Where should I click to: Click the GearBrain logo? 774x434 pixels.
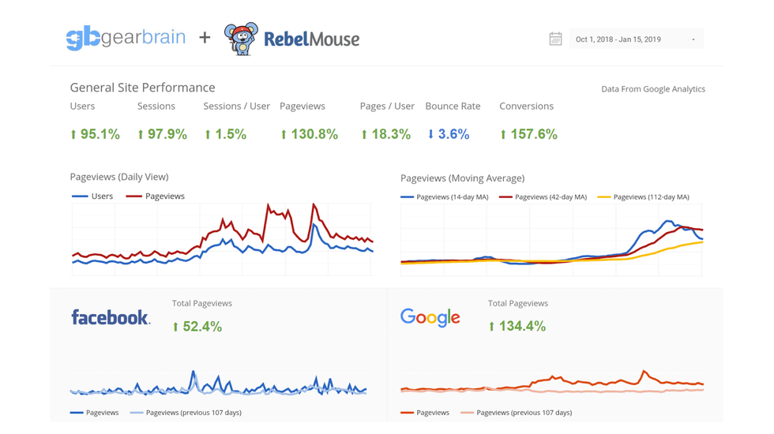tap(126, 38)
